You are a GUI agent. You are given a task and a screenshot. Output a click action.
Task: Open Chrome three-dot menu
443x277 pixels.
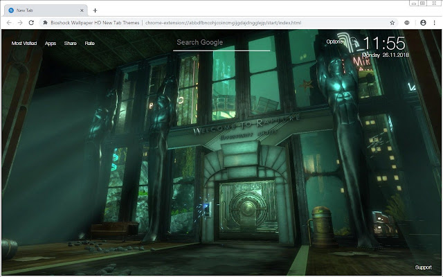(x=434, y=23)
